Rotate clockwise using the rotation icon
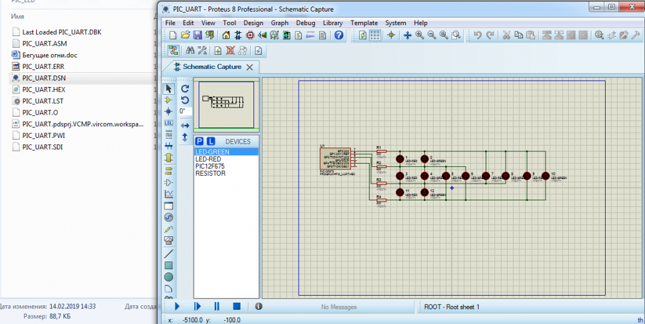645x324 pixels. (x=185, y=88)
